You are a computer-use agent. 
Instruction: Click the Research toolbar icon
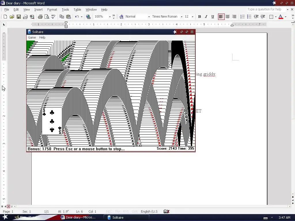click(x=32, y=16)
